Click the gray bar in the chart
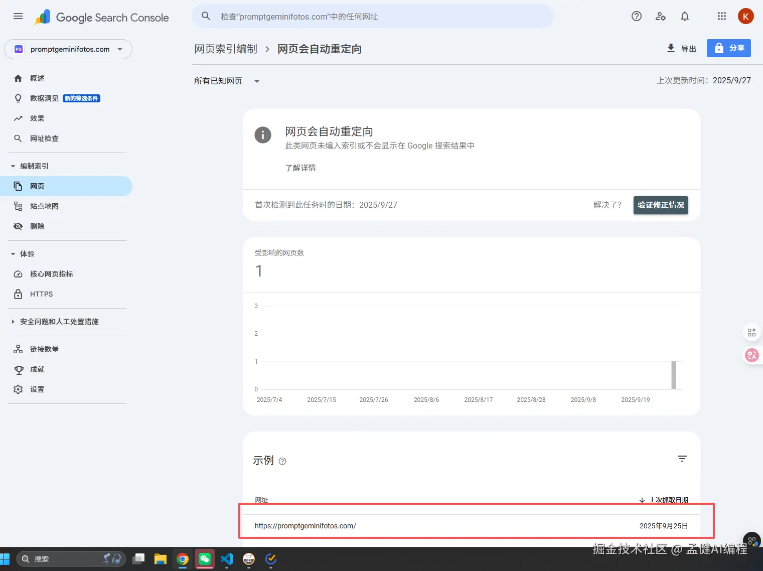 (674, 375)
